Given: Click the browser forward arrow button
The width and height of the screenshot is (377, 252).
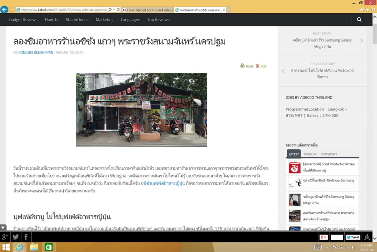Looking at the screenshot, I should [x=12, y=10].
